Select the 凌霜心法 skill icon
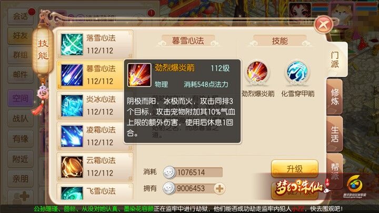379x213 pixels. pos(72,136)
